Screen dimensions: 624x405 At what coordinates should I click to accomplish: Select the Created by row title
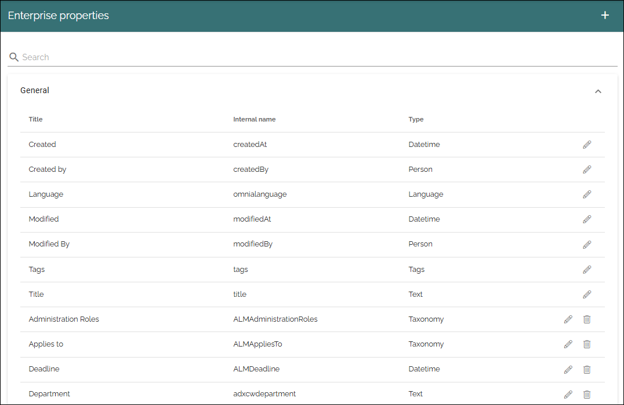48,170
